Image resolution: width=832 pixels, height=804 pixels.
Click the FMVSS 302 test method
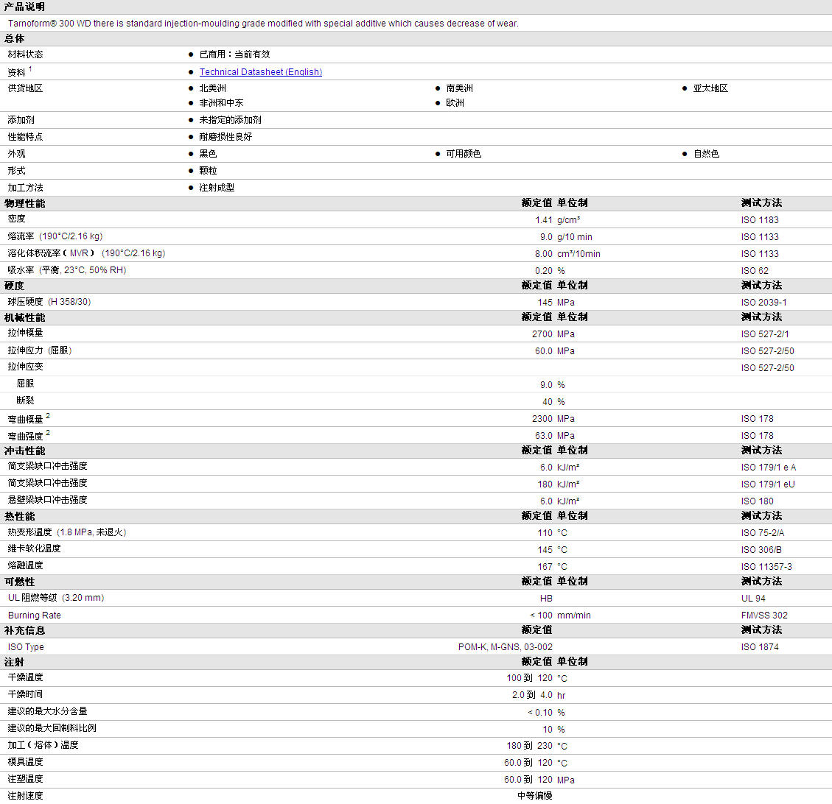coord(765,616)
